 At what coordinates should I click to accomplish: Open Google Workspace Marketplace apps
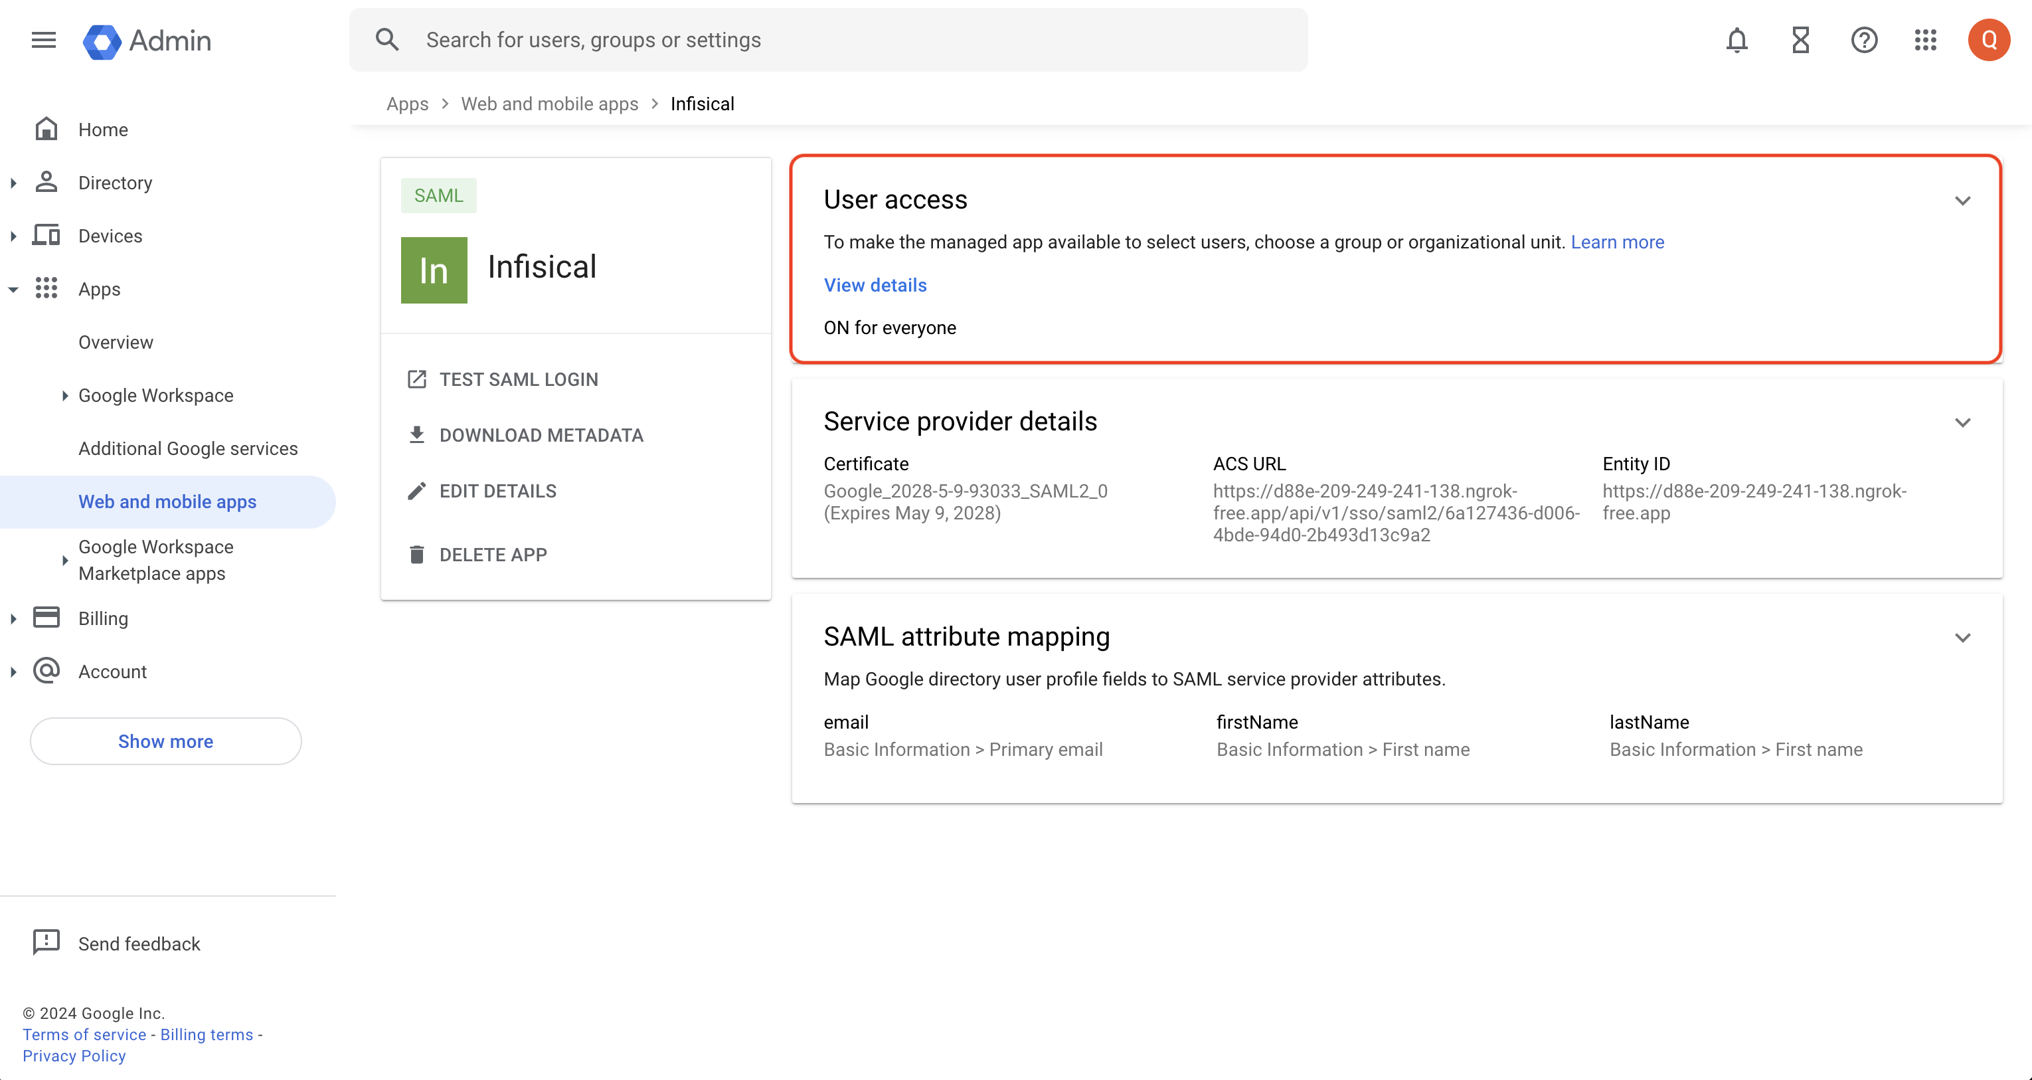pyautogui.click(x=156, y=560)
